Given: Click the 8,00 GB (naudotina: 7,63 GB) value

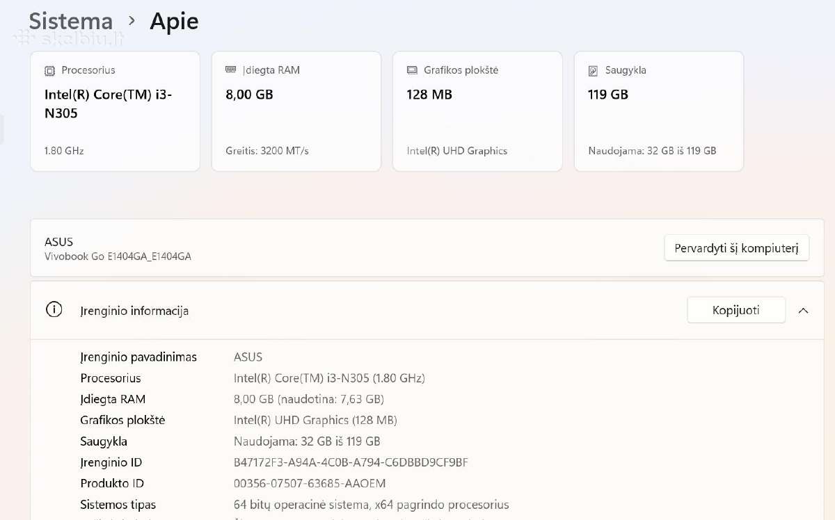Looking at the screenshot, I should 309,399.
